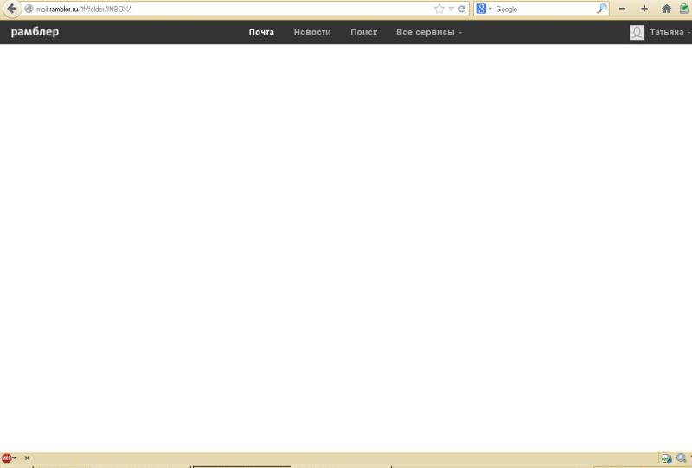Click the magnifier icon in Google search box
The image size is (692, 468).
click(x=602, y=9)
